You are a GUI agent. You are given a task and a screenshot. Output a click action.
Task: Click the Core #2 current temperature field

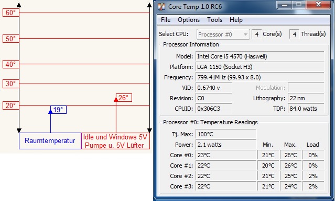pyautogui.click(x=226, y=176)
